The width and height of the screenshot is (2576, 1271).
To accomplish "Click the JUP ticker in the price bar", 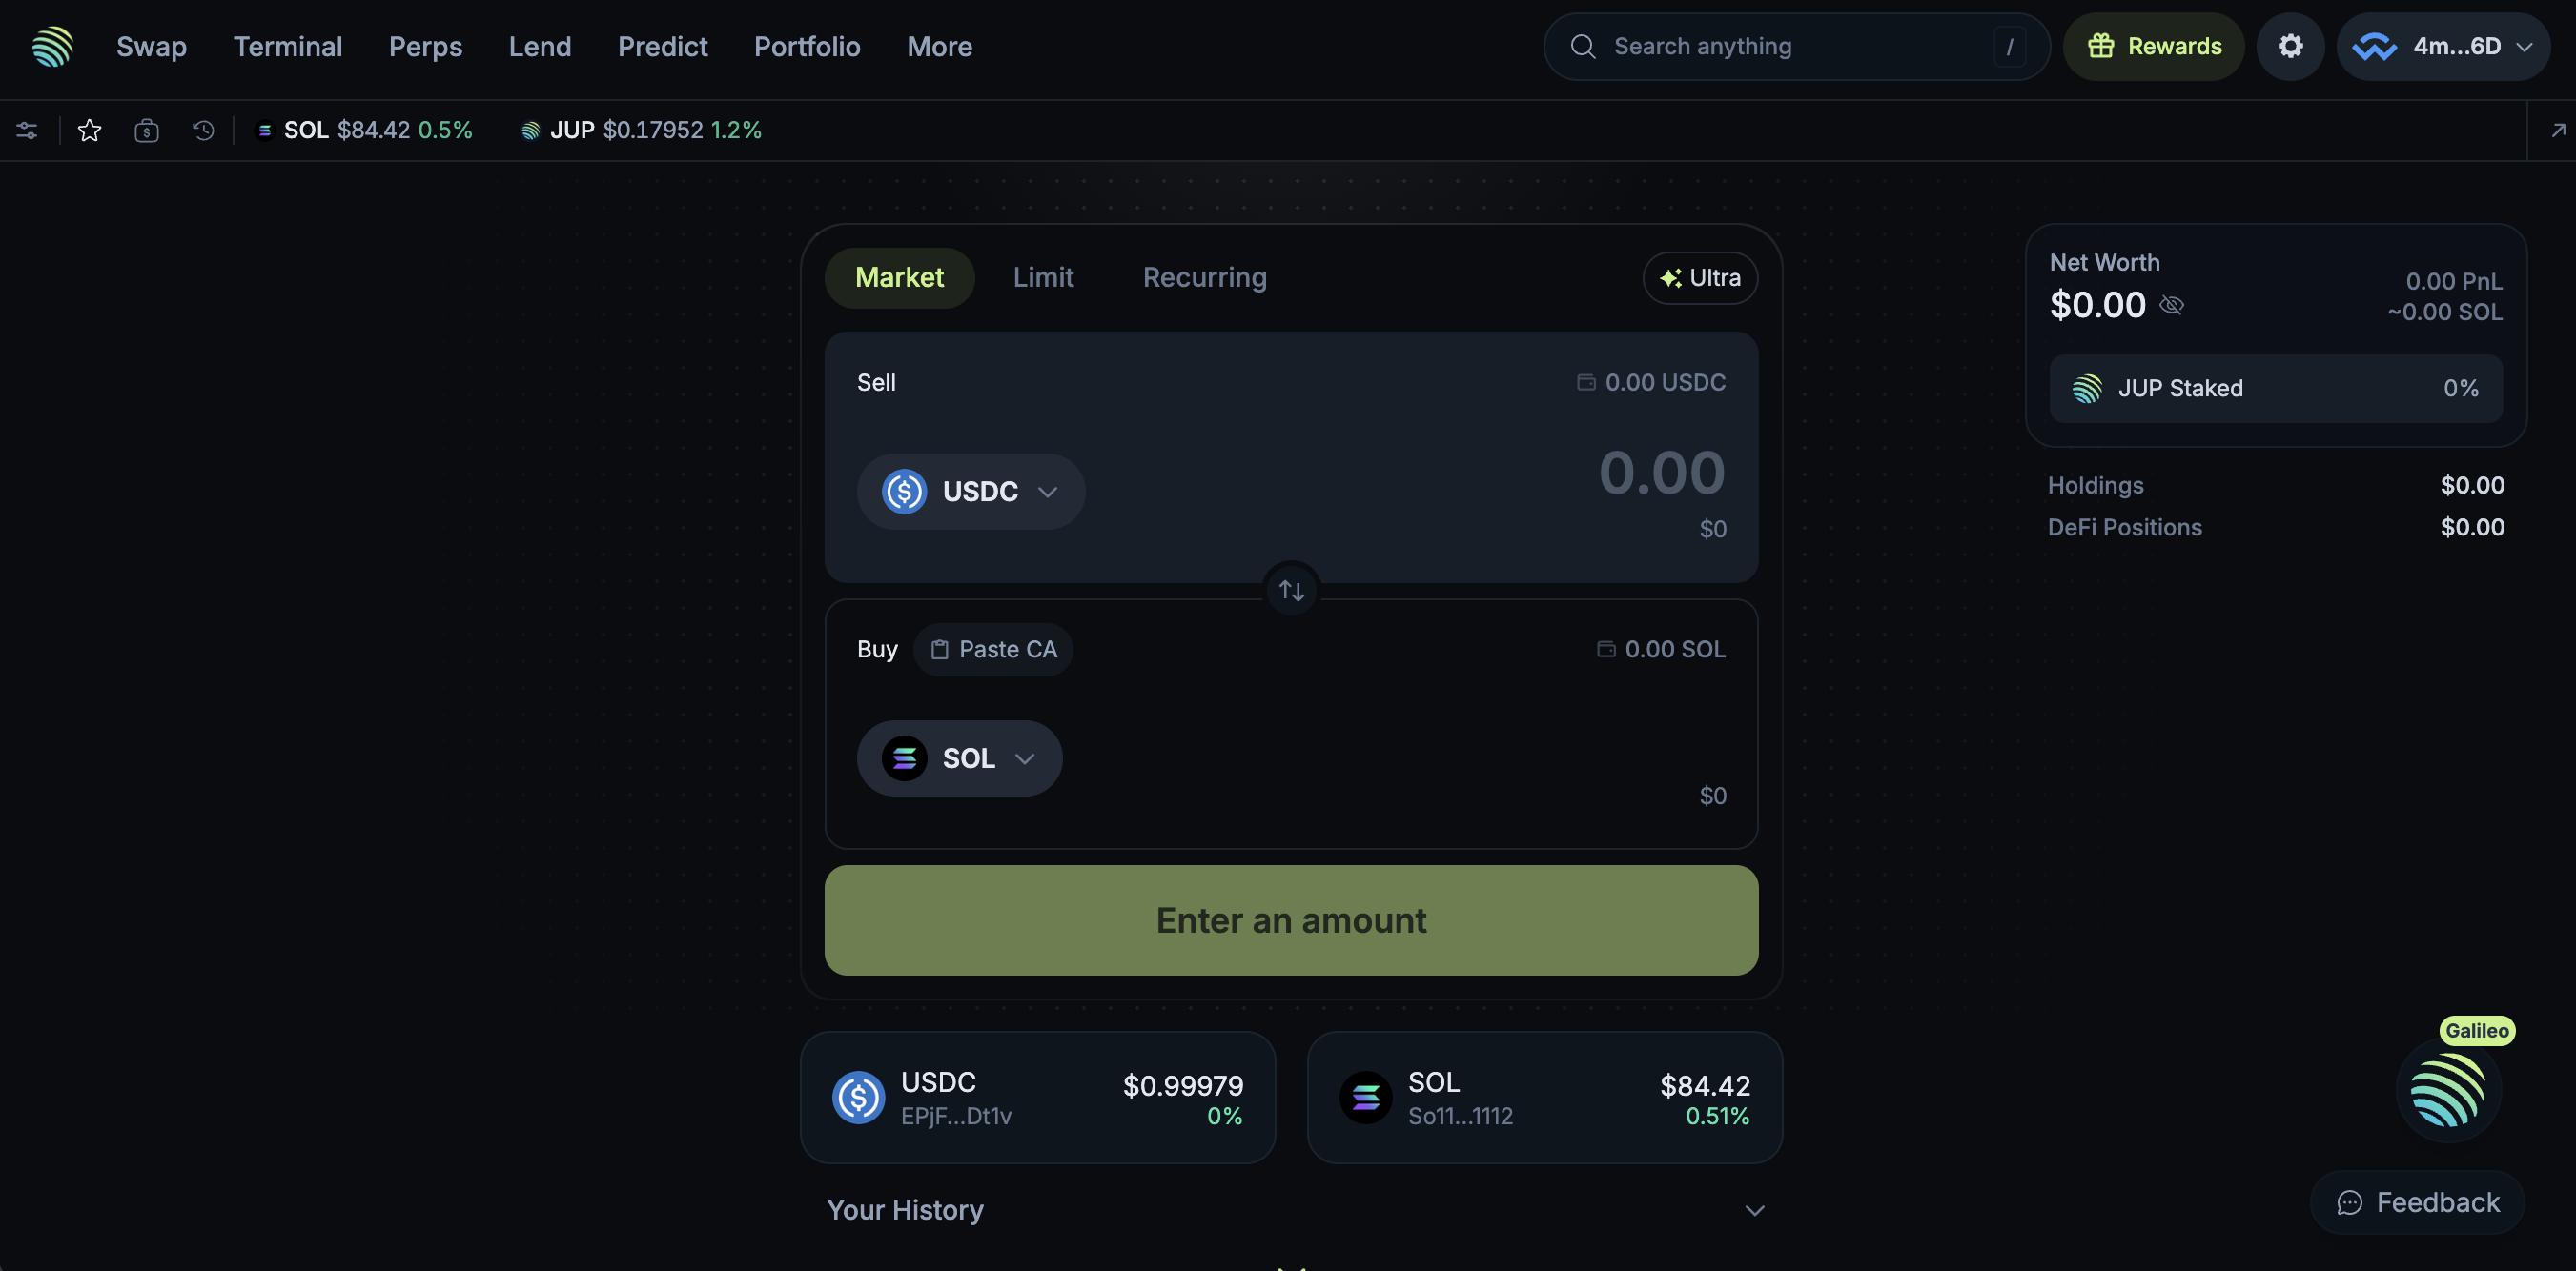I will coord(641,130).
